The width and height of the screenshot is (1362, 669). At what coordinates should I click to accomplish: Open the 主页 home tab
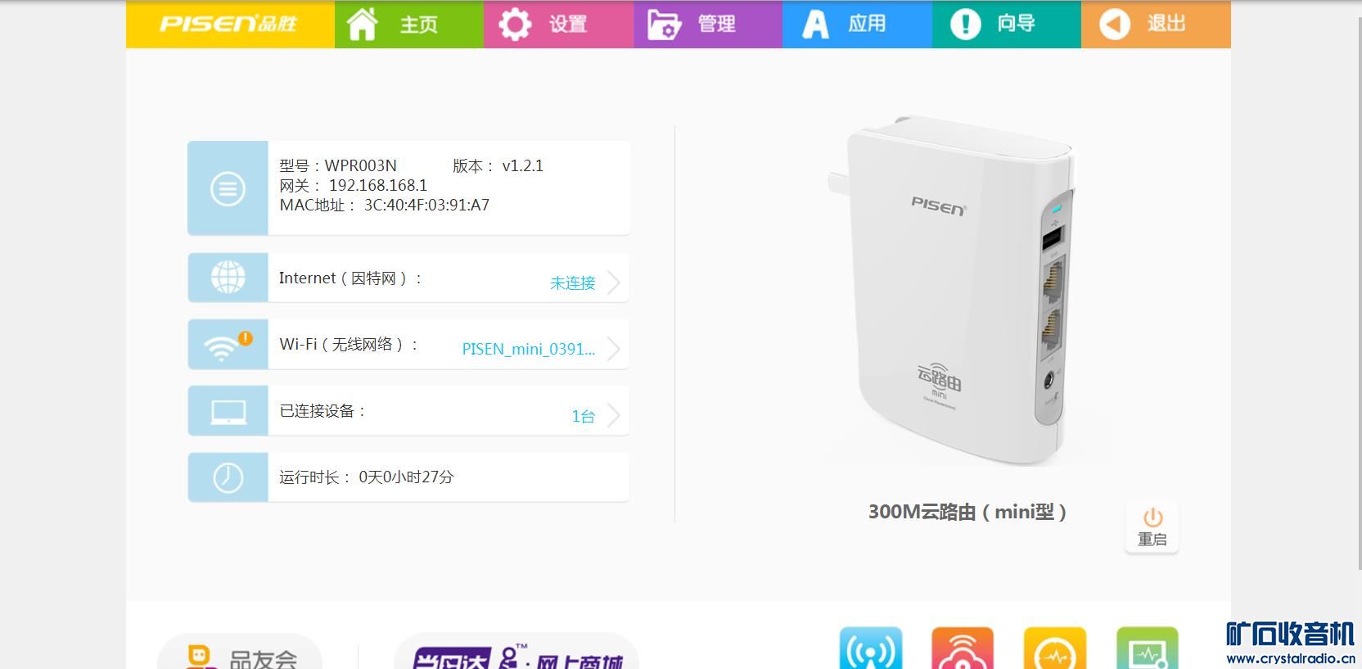(409, 24)
